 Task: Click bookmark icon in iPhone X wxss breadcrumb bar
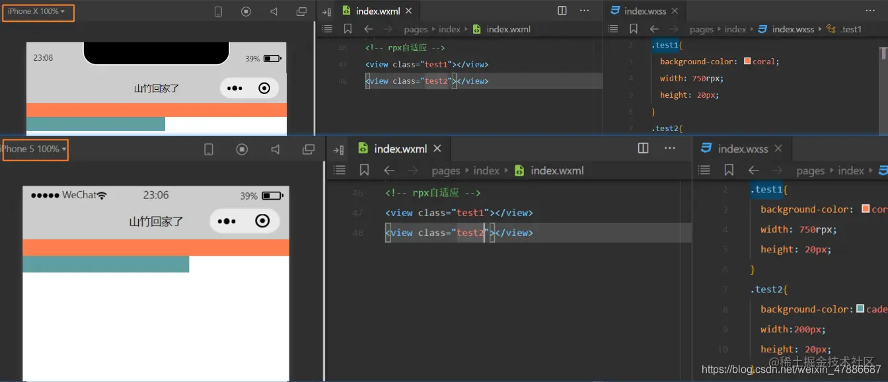point(634,29)
